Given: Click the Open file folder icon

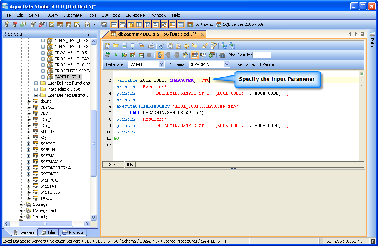Looking at the screenshot, I should (116, 45).
